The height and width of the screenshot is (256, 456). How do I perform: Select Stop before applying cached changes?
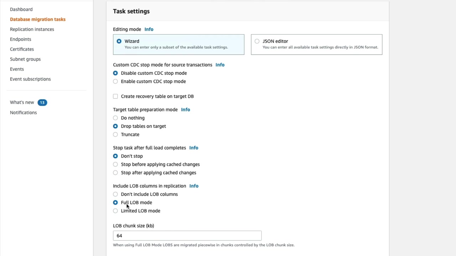point(115,164)
